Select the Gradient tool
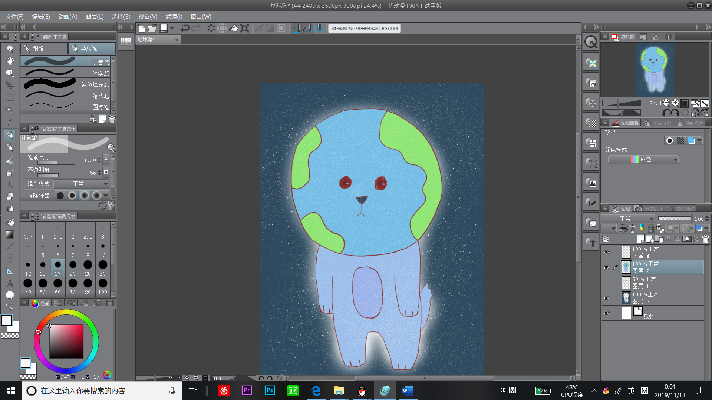 (10, 234)
